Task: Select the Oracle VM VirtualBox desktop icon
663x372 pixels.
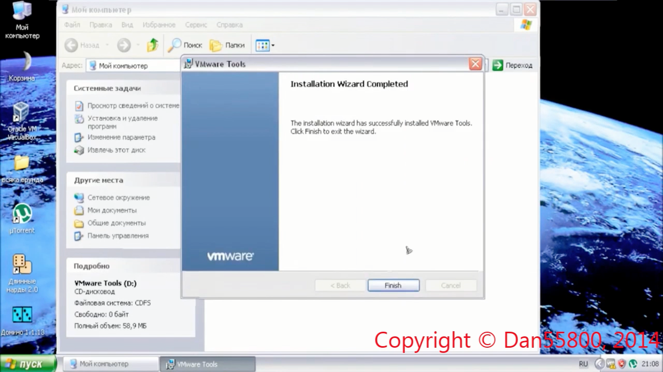Action: [21, 121]
